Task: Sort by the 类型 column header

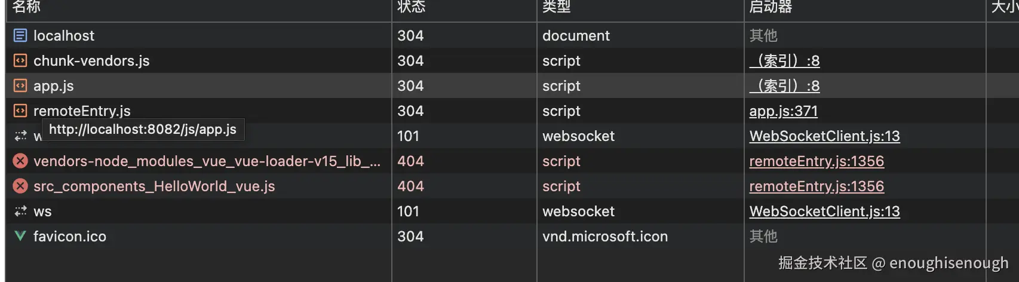Action: 557,7
